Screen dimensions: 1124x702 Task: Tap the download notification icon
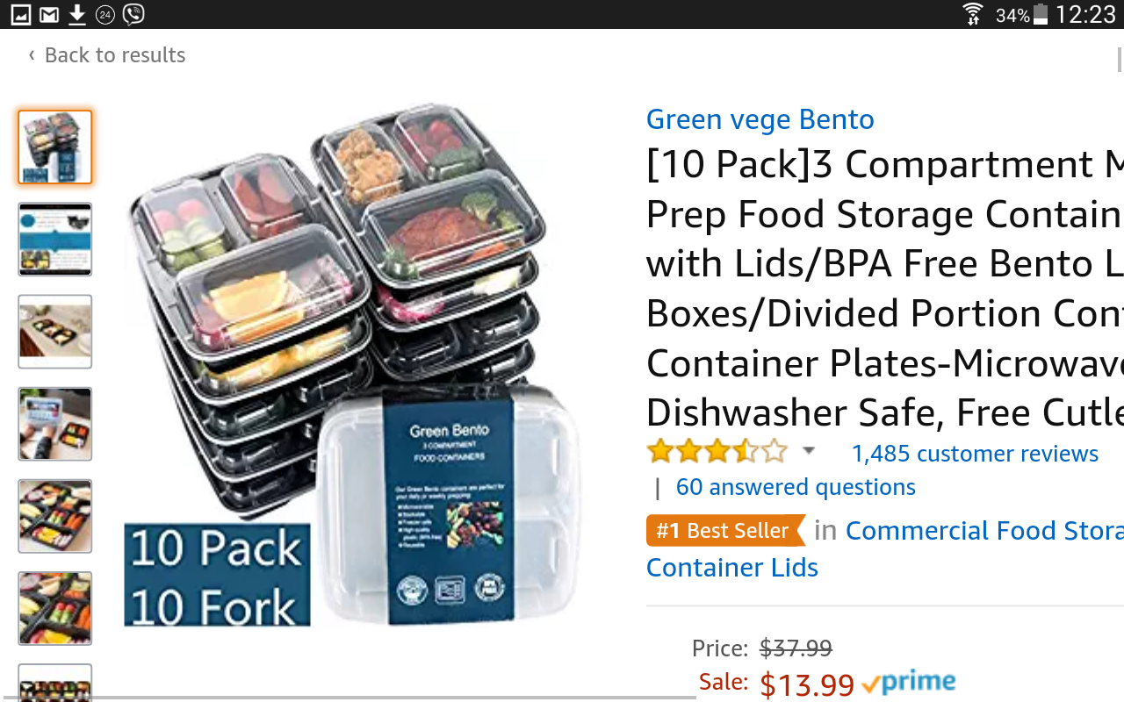(77, 14)
